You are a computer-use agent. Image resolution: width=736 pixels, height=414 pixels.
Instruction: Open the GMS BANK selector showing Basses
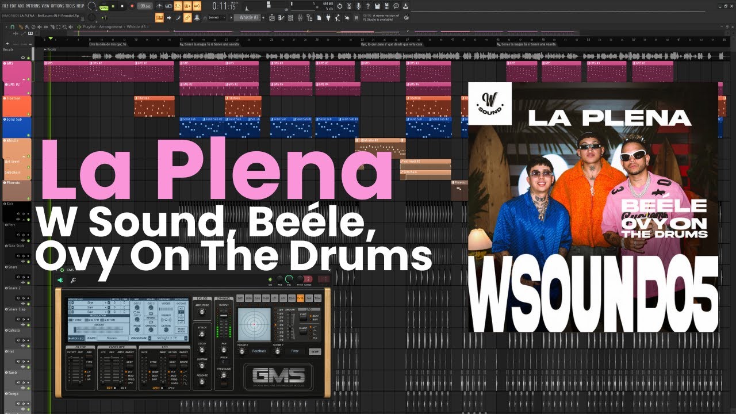pos(113,338)
